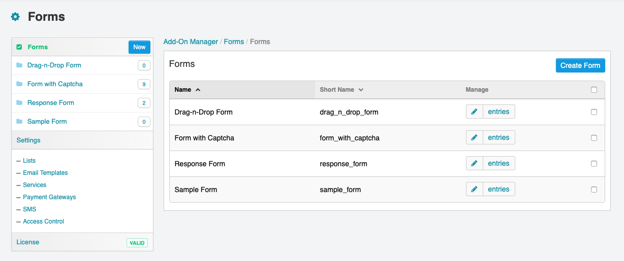Edit Form with Captcha via pencil icon
The image size is (624, 261).
(x=474, y=137)
